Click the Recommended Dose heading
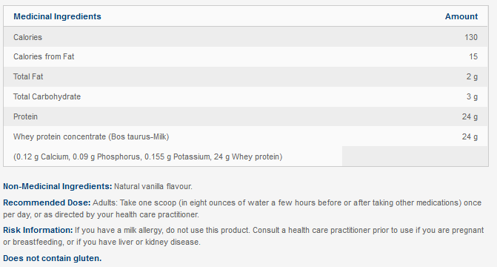 47,203
